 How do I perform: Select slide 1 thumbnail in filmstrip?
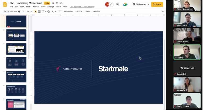pyautogui.click(x=16, y=21)
